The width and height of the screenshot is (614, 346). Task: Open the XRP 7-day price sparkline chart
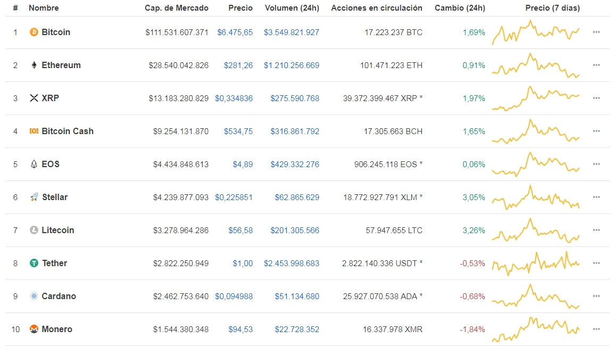[536, 98]
